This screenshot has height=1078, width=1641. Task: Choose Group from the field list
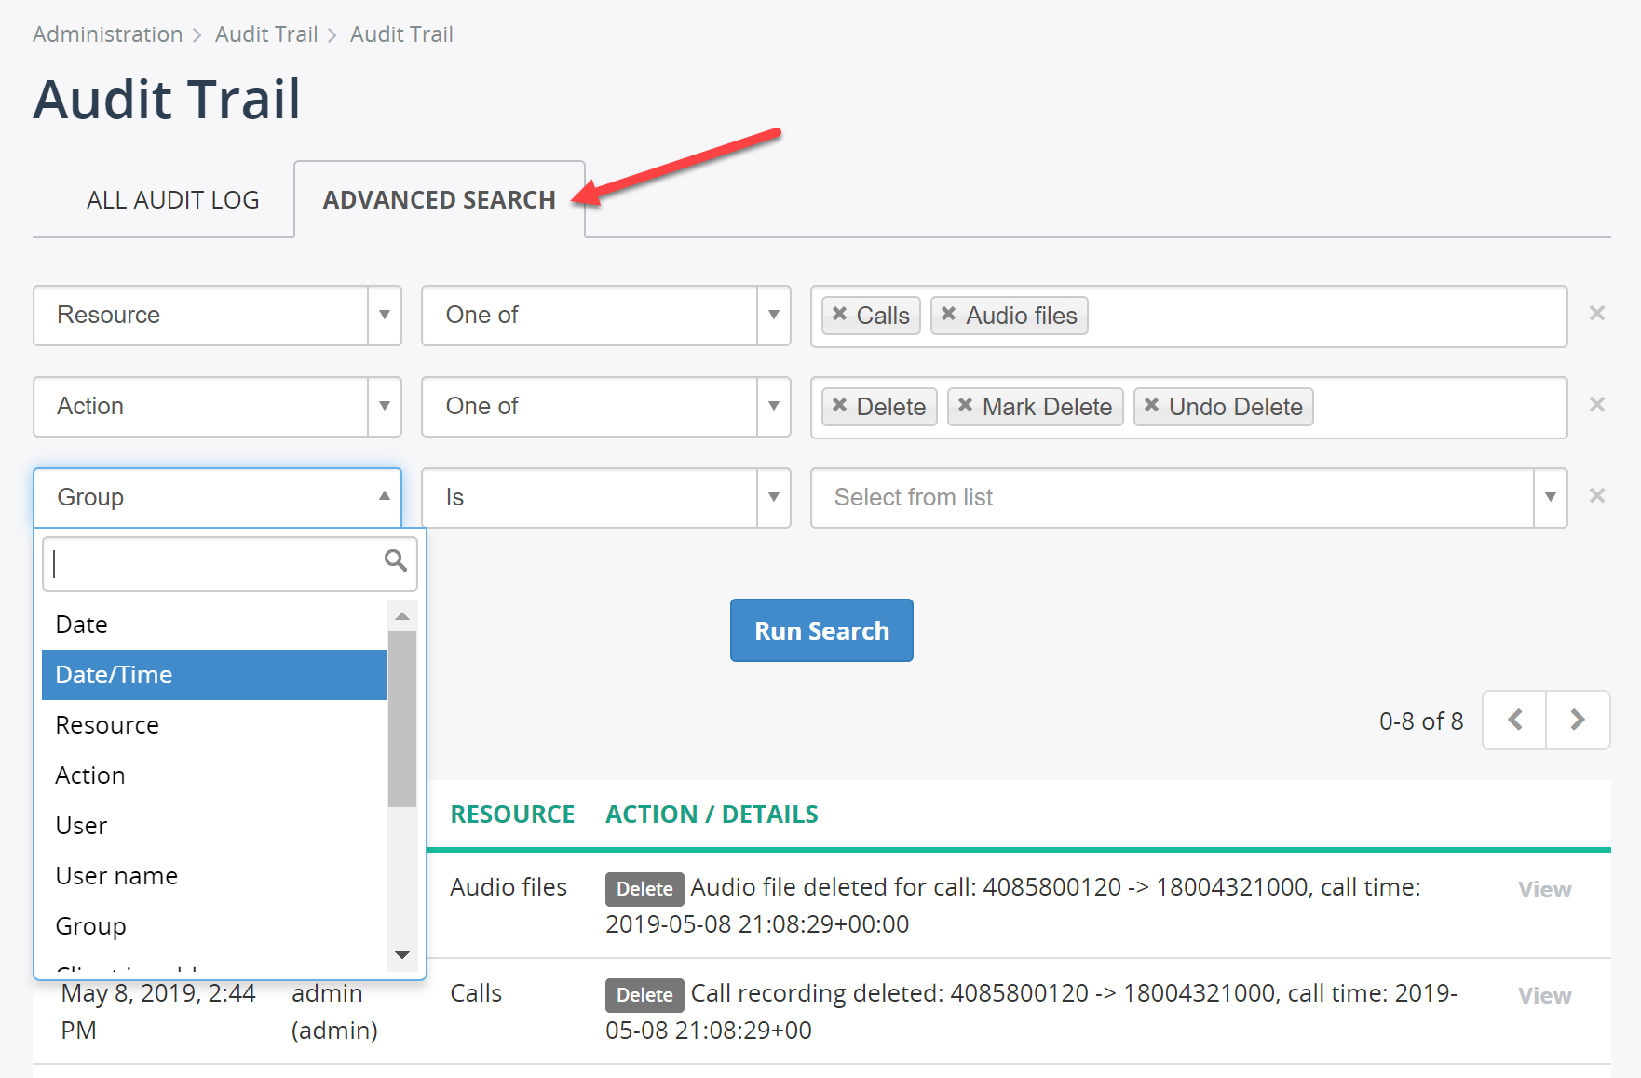tap(214, 926)
